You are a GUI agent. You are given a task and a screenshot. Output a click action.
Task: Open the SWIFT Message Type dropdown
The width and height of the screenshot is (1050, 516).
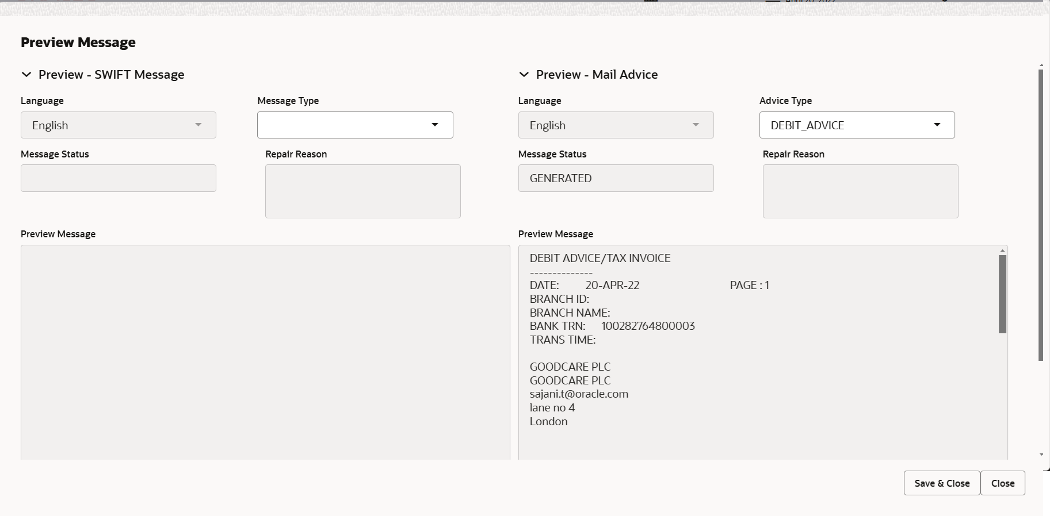pyautogui.click(x=355, y=125)
